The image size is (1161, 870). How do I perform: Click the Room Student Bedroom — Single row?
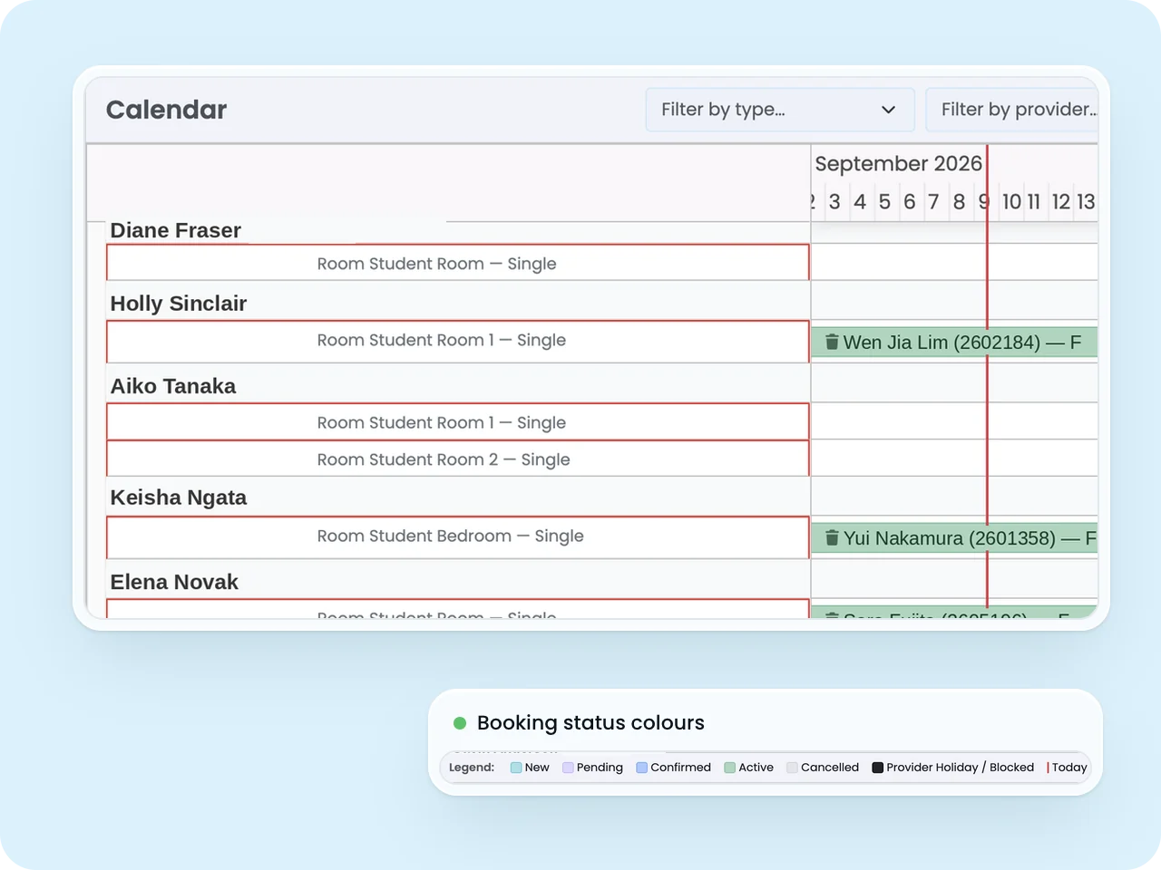coord(458,537)
